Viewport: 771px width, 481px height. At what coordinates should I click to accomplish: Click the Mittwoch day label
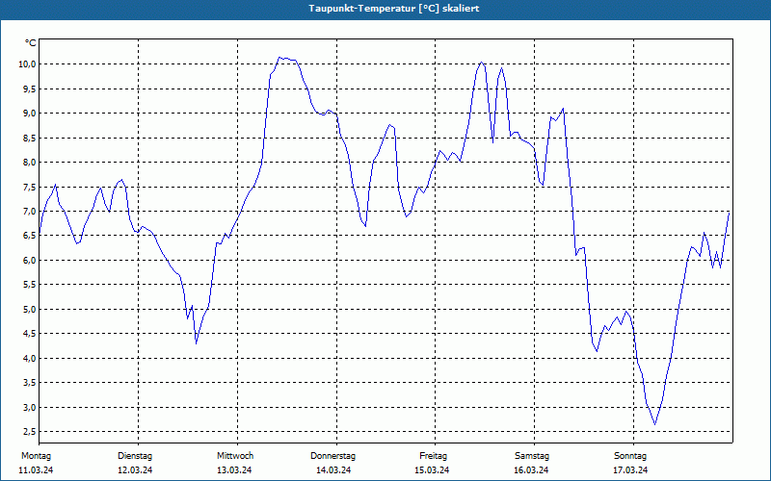click(x=235, y=456)
